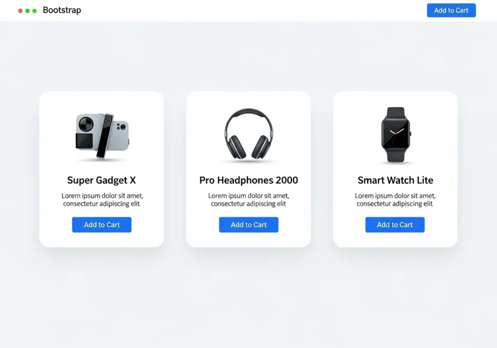
Task: Click the Super Gadget X product image
Action: click(102, 136)
